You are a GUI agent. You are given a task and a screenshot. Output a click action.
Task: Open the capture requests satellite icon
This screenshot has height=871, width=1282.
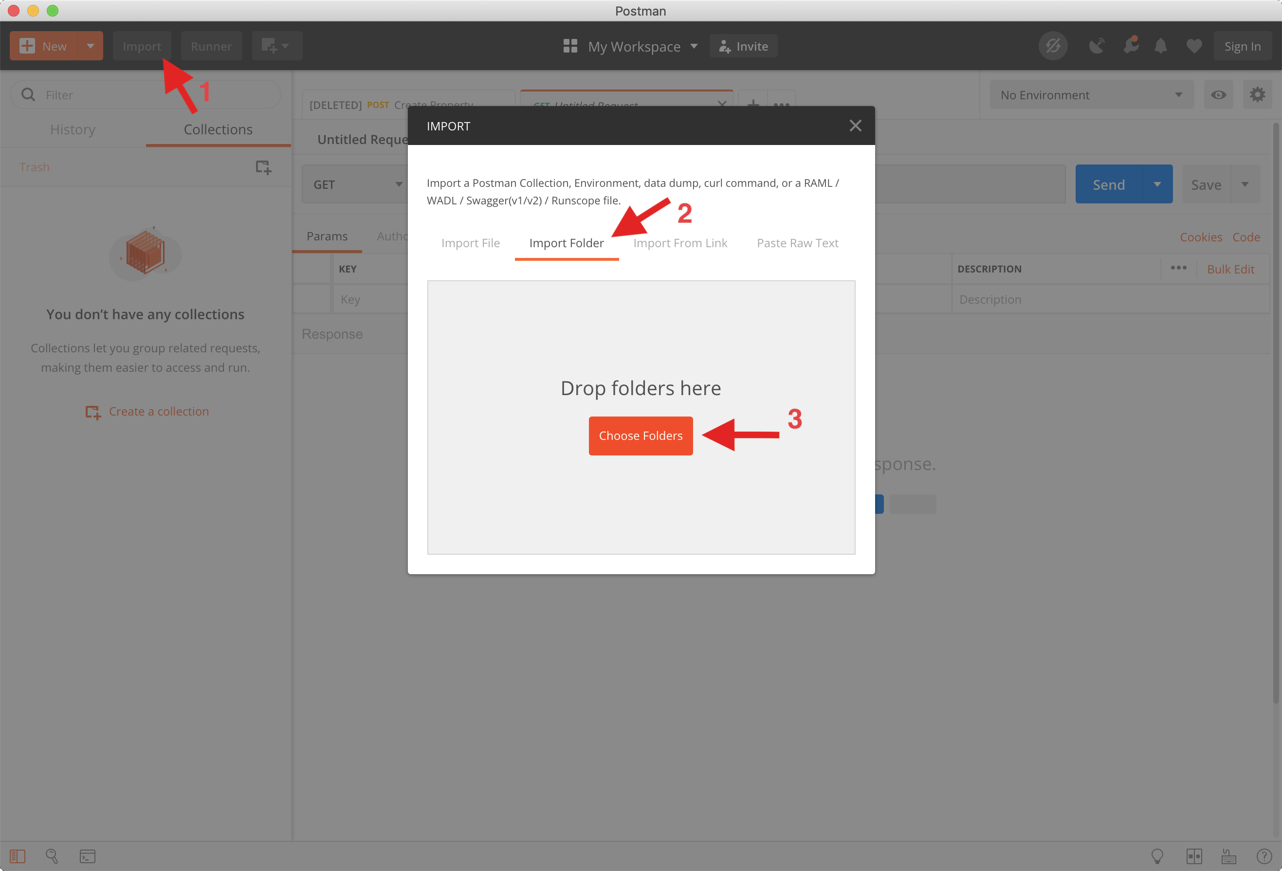pyautogui.click(x=1097, y=46)
